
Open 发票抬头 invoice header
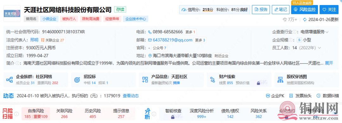coord(300,96)
